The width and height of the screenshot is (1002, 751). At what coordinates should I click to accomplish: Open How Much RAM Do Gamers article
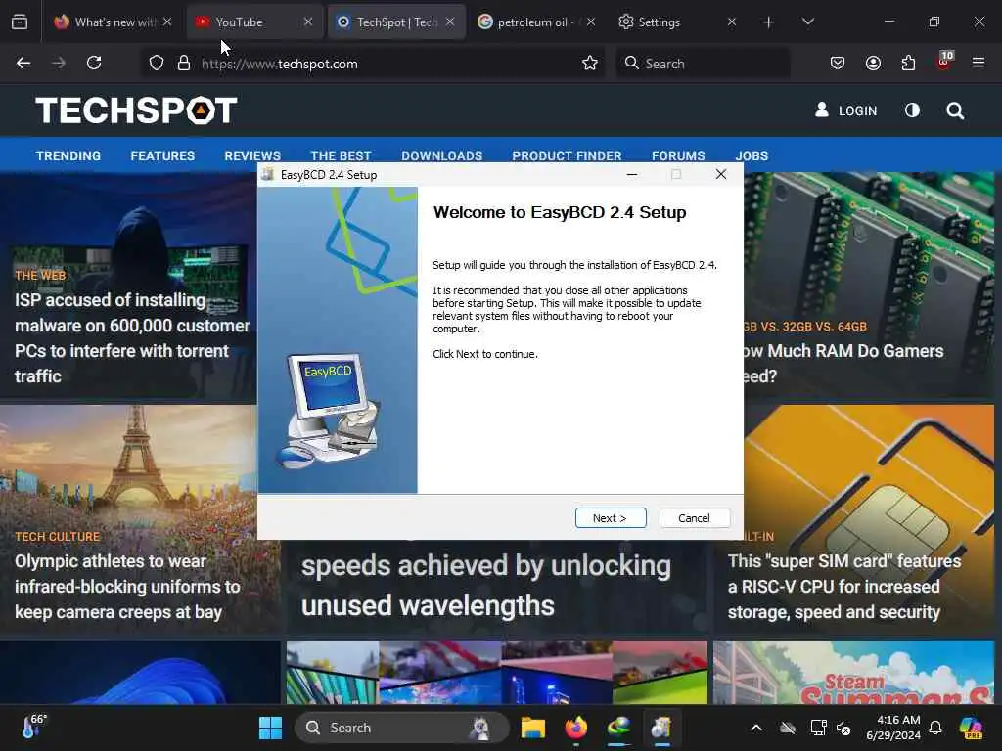(843, 364)
